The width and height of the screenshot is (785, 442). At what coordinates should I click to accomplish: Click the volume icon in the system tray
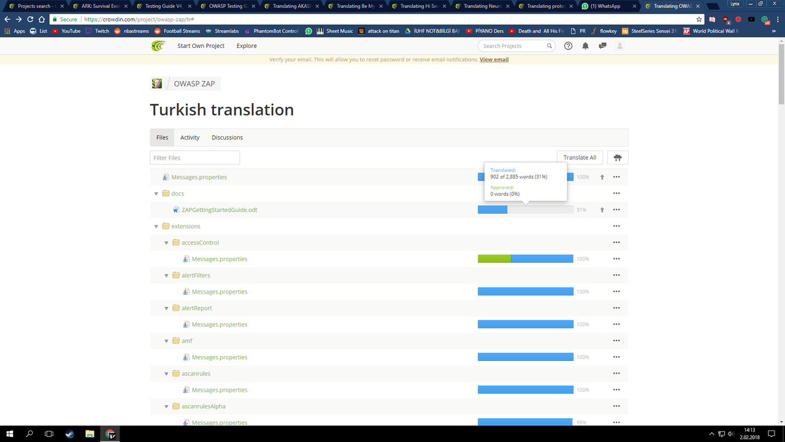tap(731, 434)
